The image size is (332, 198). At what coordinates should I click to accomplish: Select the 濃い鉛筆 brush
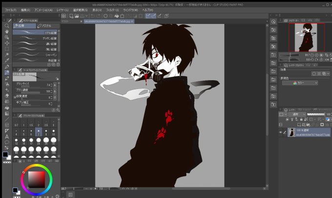click(35, 44)
